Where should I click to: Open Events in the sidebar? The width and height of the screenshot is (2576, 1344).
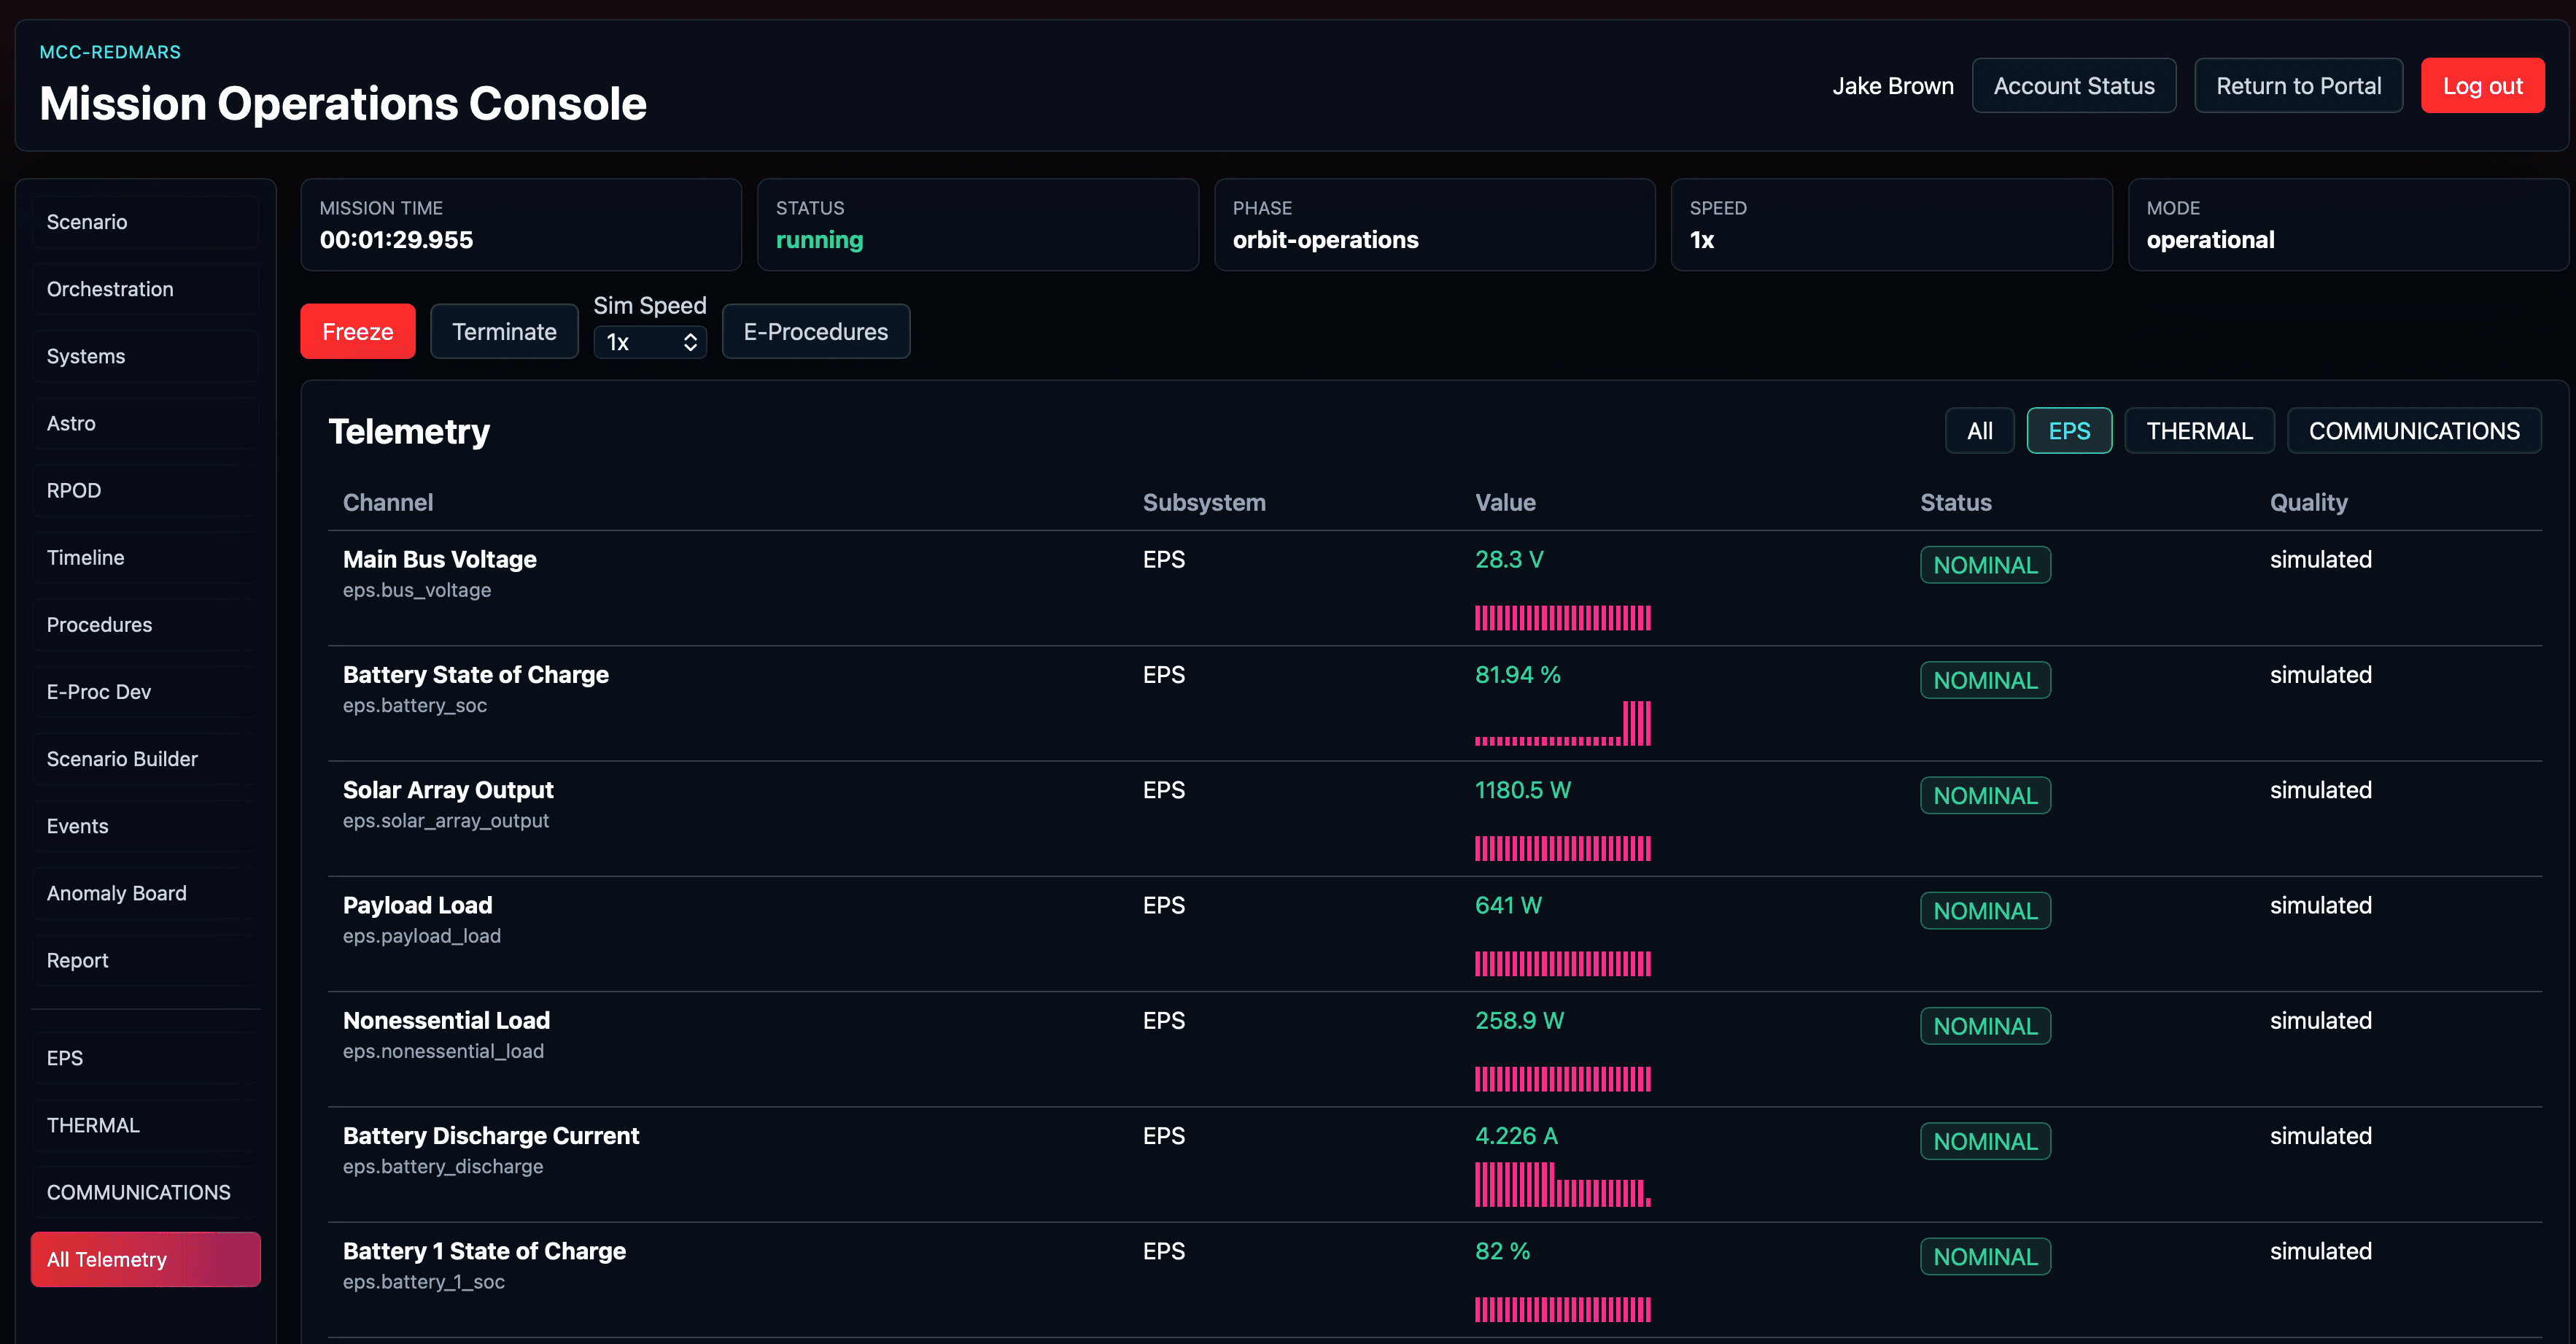(146, 826)
